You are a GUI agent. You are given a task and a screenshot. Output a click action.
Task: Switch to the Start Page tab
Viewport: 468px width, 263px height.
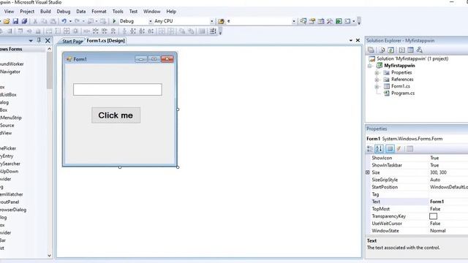click(x=72, y=41)
